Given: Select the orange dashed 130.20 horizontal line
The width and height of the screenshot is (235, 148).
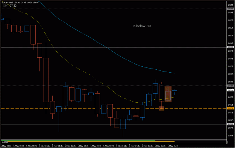Looking at the screenshot, I should coord(114,108).
